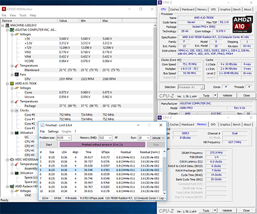The image size is (257, 214).
Task: Open the Help menu in HWMonitor
Action: point(33,15)
